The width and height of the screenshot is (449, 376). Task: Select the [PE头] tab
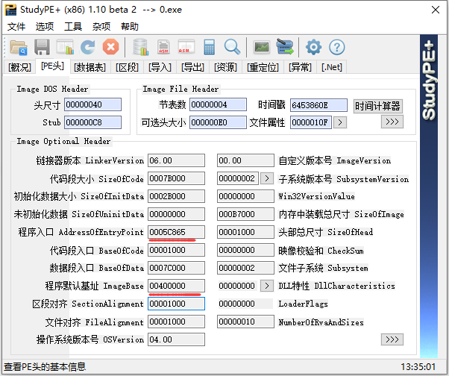tap(52, 66)
